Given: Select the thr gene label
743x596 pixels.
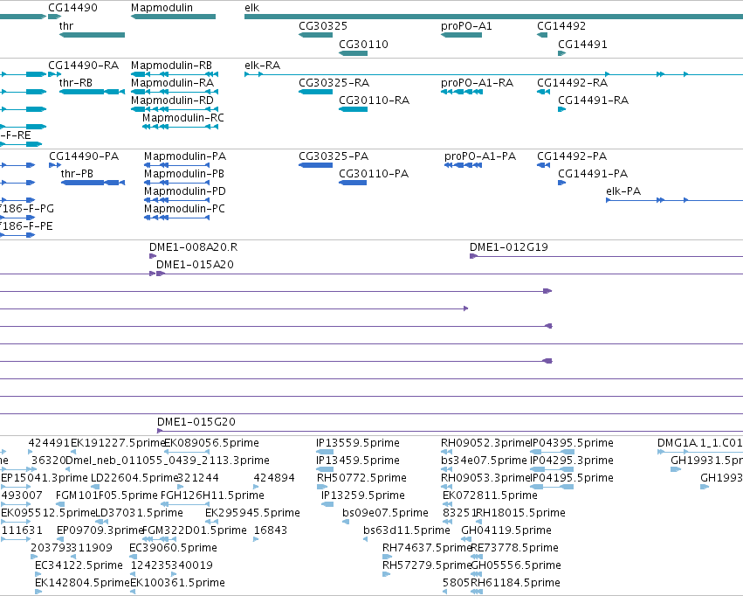Looking at the screenshot, I should point(65,25).
